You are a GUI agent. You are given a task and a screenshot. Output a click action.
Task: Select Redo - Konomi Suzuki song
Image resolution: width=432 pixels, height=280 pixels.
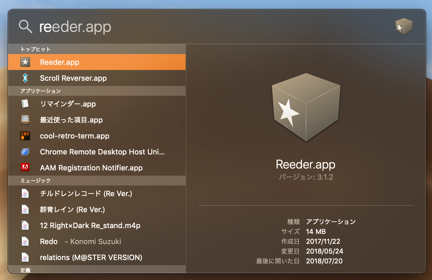click(97, 241)
